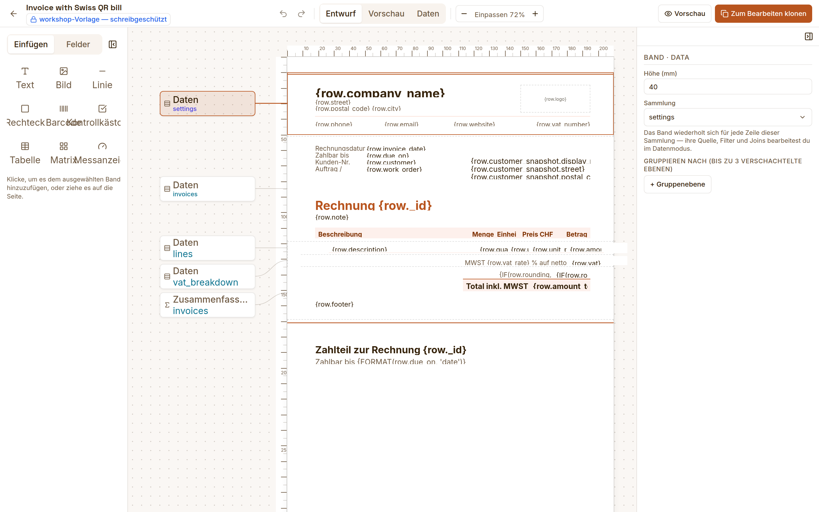The width and height of the screenshot is (819, 512).
Task: Select the Daten lines band
Action: coord(208,248)
